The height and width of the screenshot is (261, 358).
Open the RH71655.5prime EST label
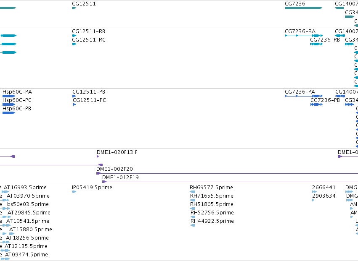212,196
